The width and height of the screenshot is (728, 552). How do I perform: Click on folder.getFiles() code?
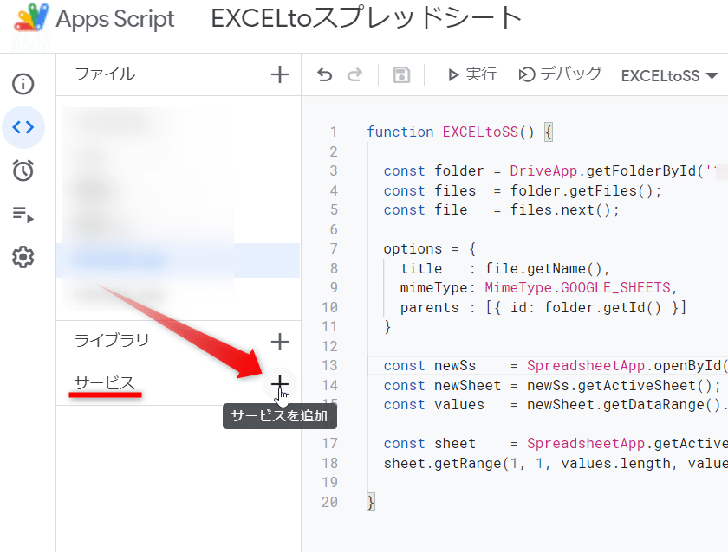[x=586, y=191]
